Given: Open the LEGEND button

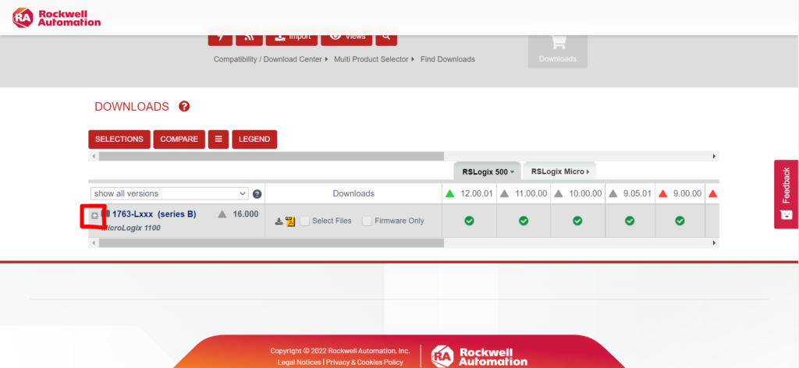Looking at the screenshot, I should coord(254,140).
